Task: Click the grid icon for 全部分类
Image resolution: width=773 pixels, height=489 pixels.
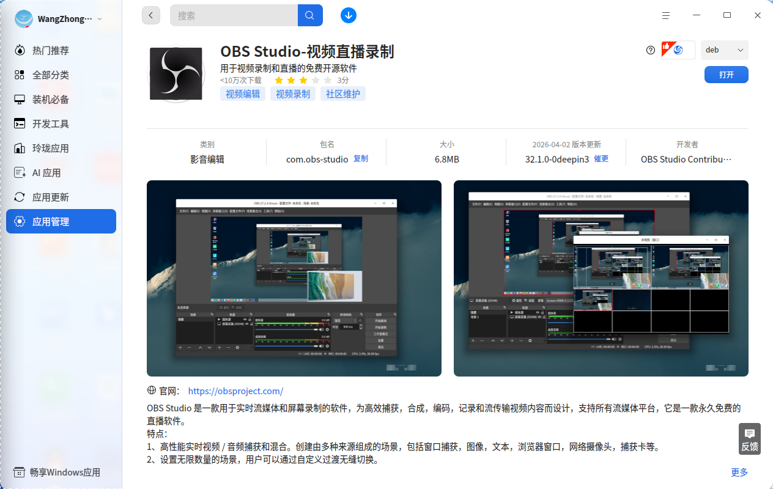Action: coord(20,75)
